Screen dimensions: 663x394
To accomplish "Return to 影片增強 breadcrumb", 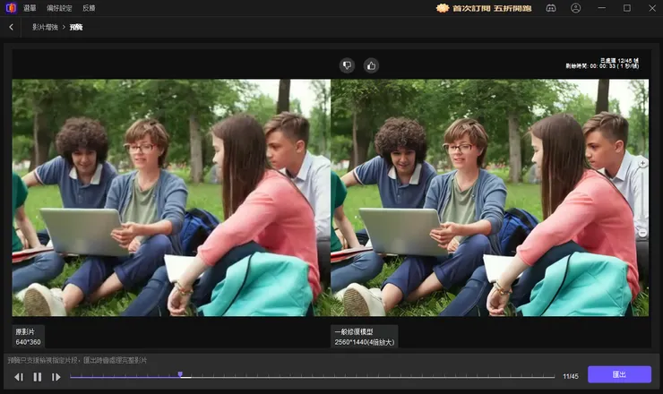I will coord(45,27).
